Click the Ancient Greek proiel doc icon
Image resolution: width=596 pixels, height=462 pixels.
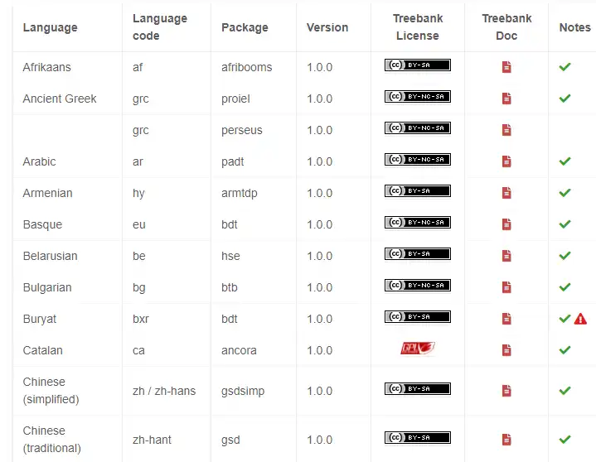click(x=506, y=99)
